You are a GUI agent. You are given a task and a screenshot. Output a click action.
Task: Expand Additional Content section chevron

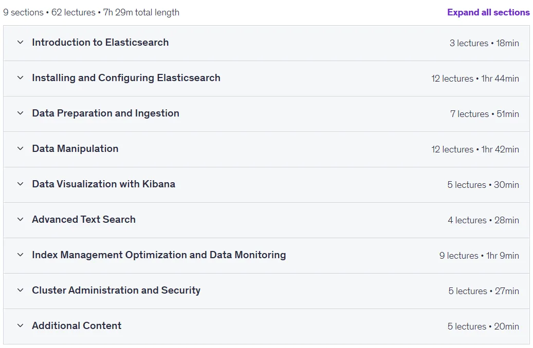click(x=21, y=325)
